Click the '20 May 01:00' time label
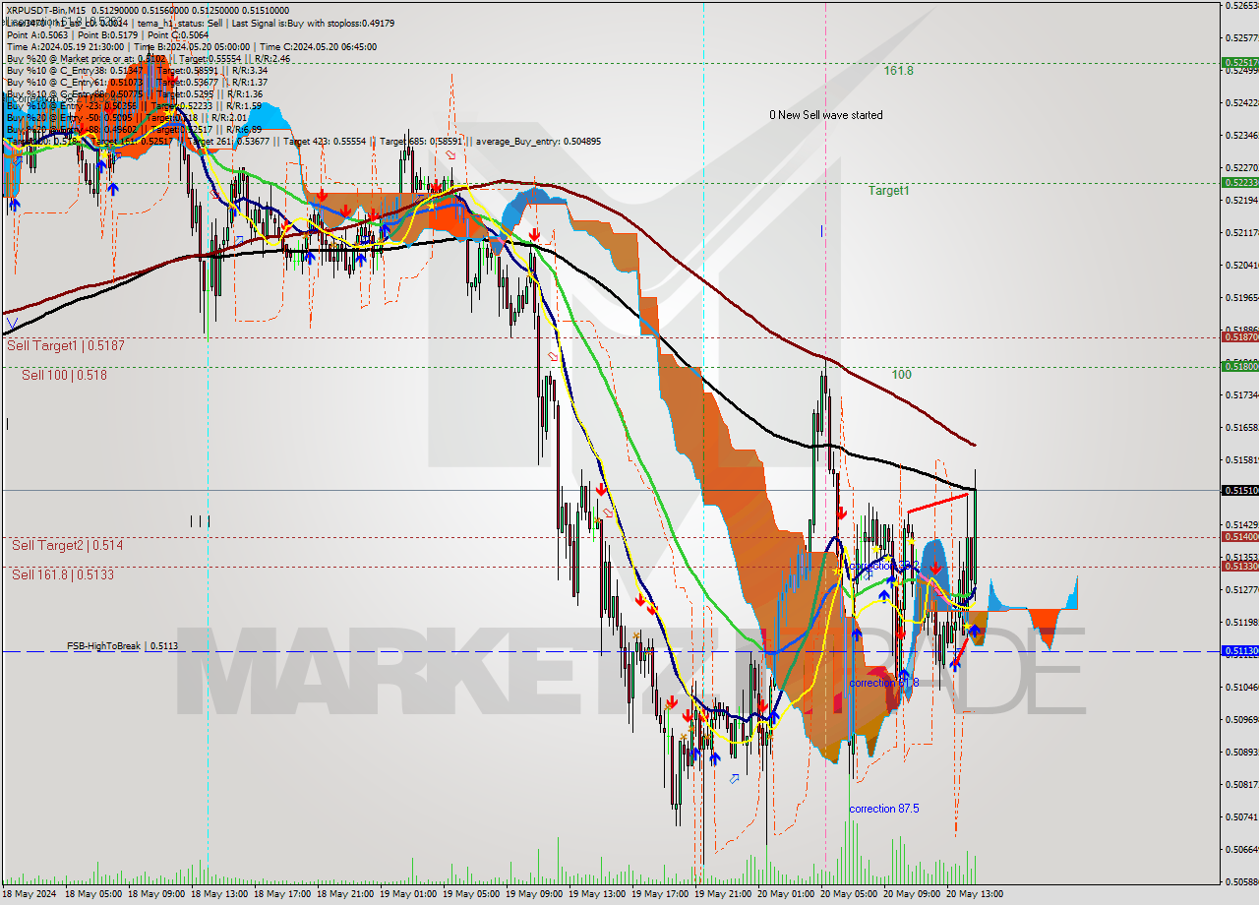The image size is (1259, 905). click(787, 894)
